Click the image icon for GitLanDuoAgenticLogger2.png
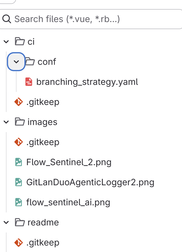 [18, 182]
